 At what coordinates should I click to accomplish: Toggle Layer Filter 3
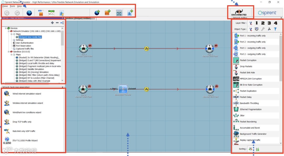[269, 23]
